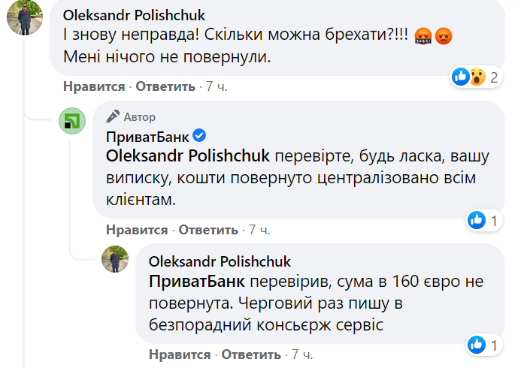Click ПриватБанк mention in the last reply
Viewport: 521px width, 368px height.
(x=197, y=282)
